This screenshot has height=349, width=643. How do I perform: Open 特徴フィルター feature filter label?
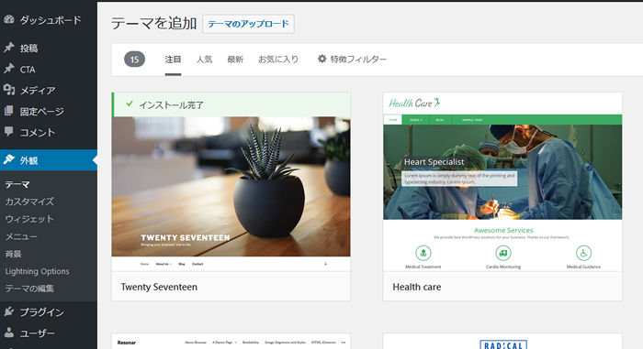click(358, 60)
